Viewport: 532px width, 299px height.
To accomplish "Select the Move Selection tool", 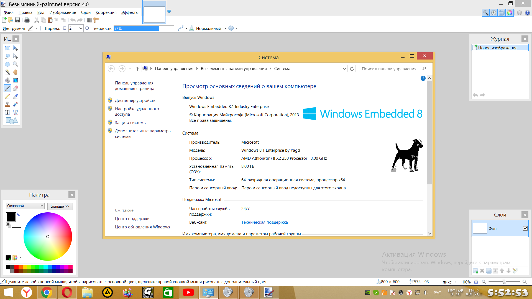I will click(16, 56).
